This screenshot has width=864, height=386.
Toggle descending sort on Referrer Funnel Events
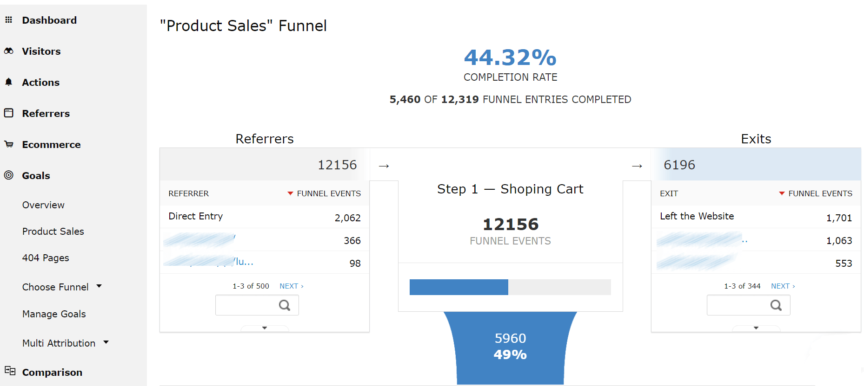click(x=290, y=193)
